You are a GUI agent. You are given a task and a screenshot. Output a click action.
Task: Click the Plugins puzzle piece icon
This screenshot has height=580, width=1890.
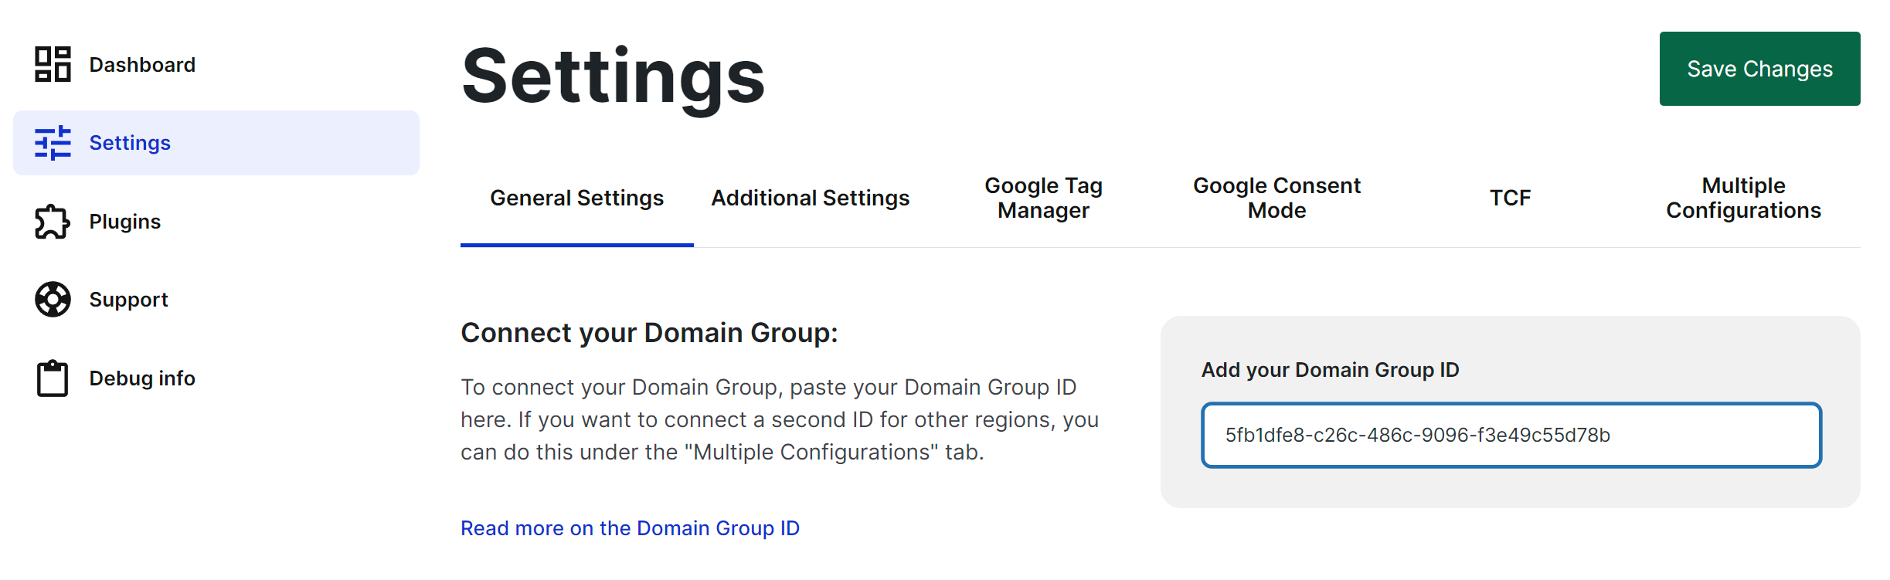pyautogui.click(x=53, y=222)
